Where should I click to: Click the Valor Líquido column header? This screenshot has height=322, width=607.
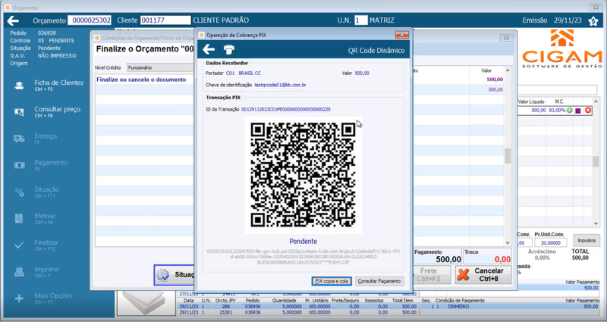point(530,102)
